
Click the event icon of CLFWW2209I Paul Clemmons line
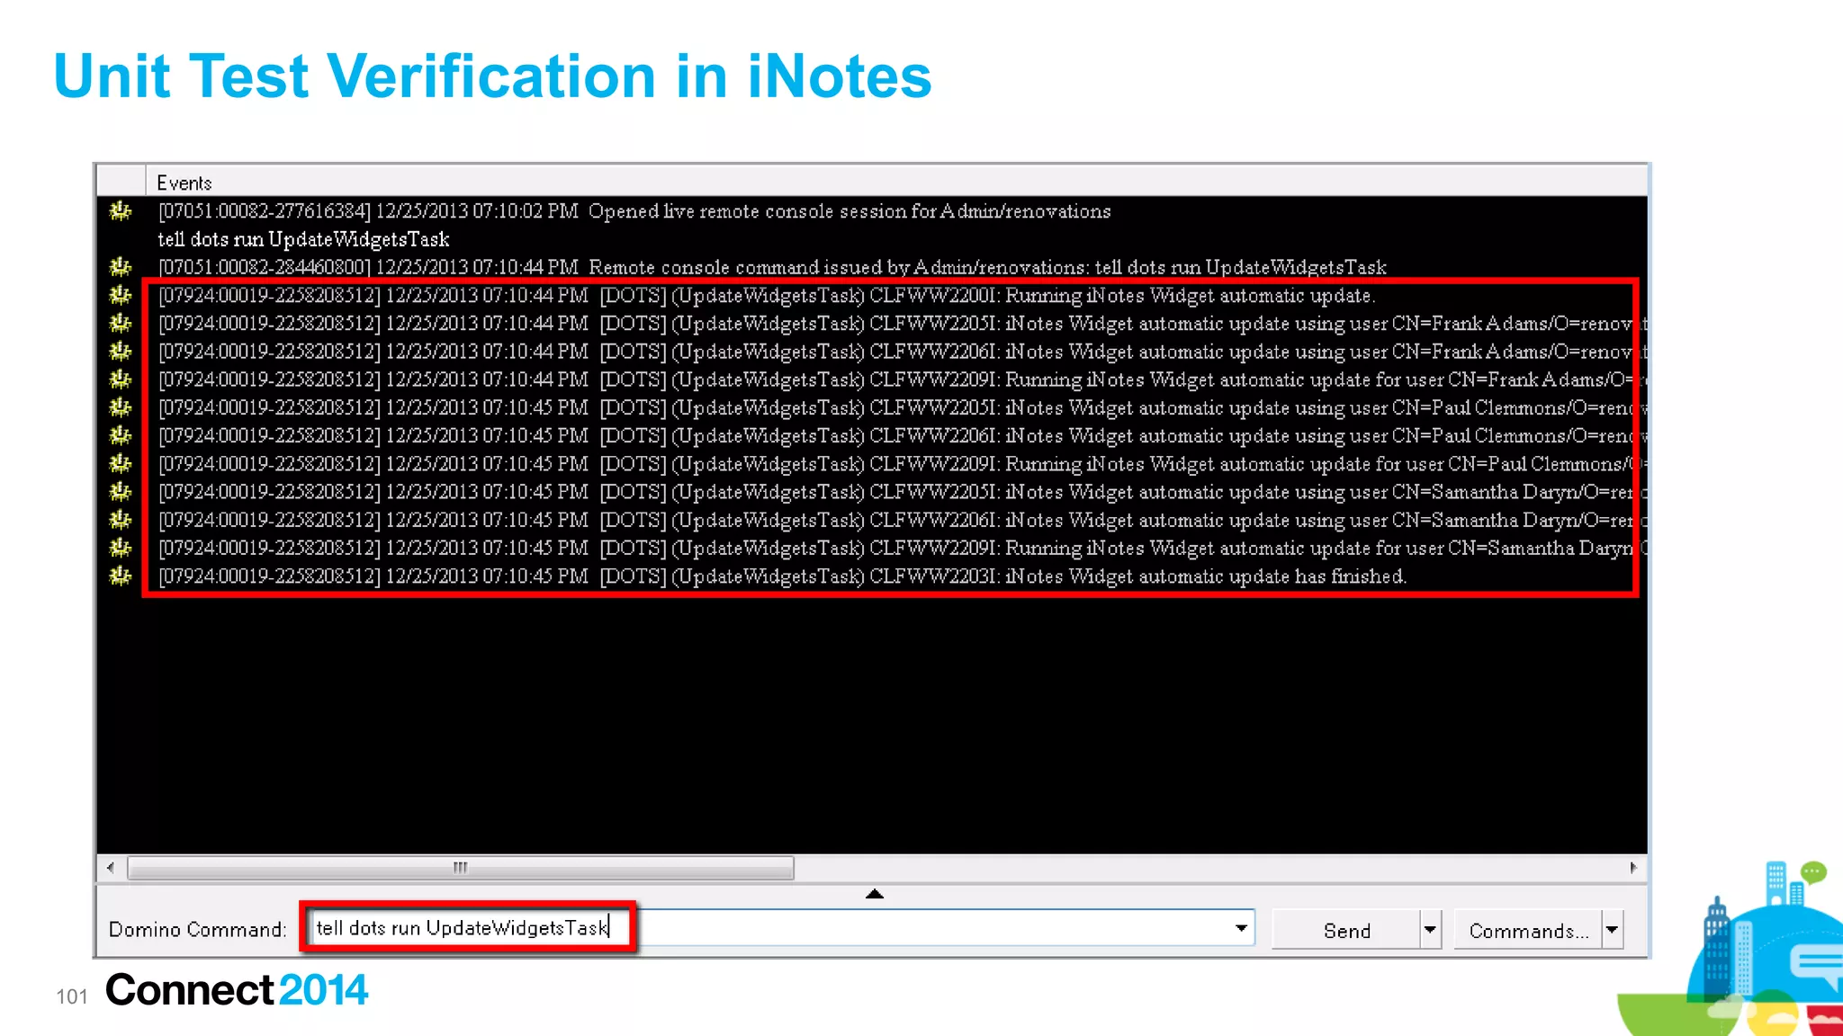[x=120, y=463]
